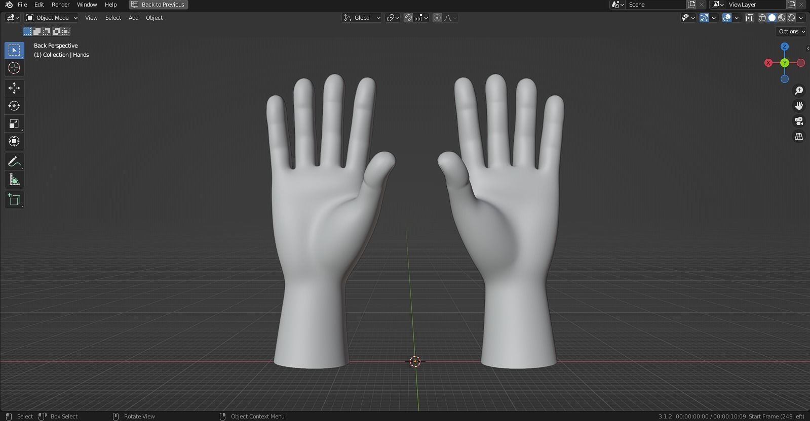Open object type visibility dropdown
The height and width of the screenshot is (421, 810).
pos(688,18)
